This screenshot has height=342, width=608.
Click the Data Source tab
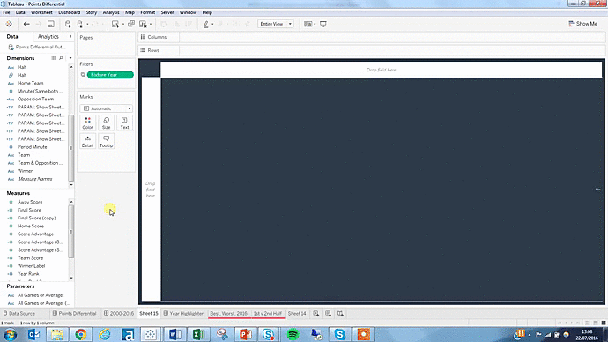click(x=19, y=313)
